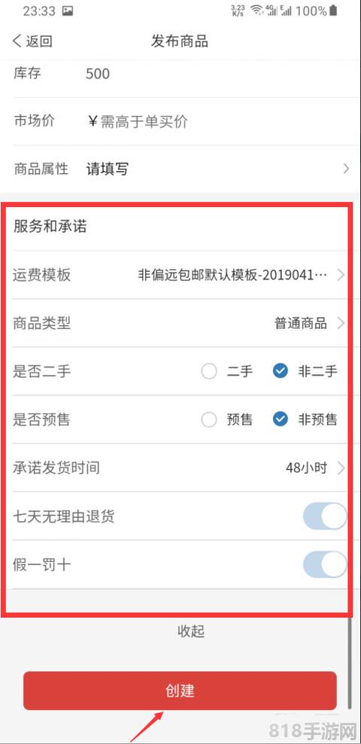Choose 预售 radio option
Screen dimensions: 361x744
coord(227,419)
